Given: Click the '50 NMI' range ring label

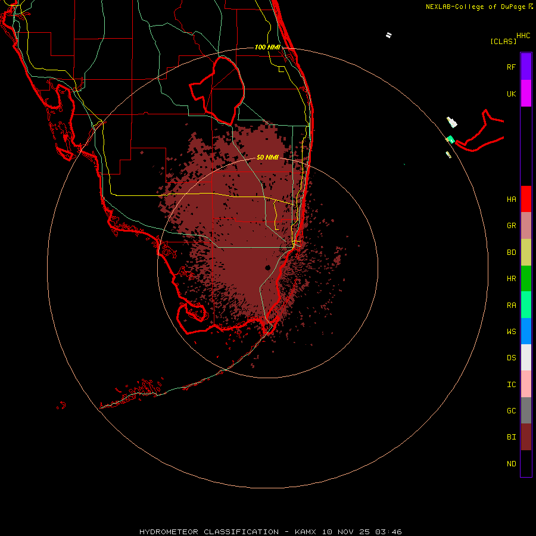Looking at the screenshot, I should coord(267,157).
